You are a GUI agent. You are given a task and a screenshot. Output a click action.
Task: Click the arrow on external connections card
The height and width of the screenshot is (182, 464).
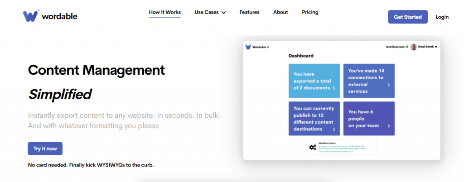[x=388, y=85]
